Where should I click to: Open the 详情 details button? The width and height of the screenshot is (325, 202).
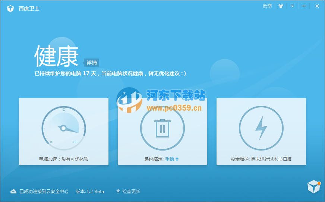click(x=91, y=63)
